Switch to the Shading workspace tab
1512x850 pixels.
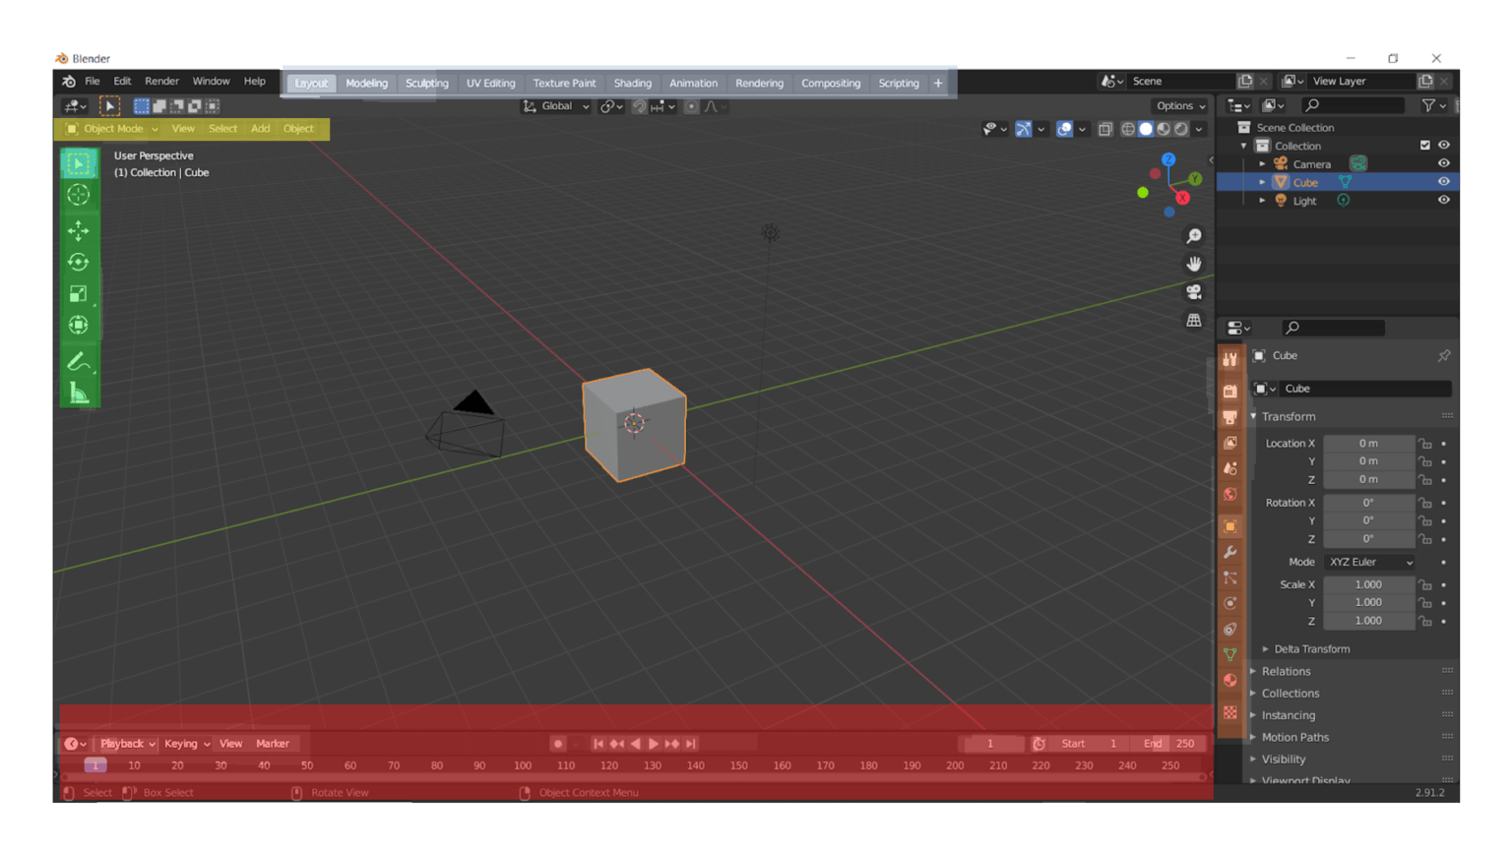click(x=633, y=83)
